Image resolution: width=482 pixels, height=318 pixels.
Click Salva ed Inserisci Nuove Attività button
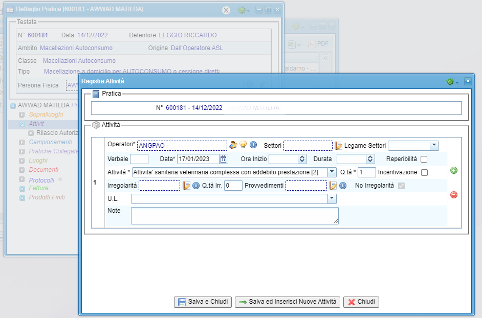pyautogui.click(x=288, y=302)
